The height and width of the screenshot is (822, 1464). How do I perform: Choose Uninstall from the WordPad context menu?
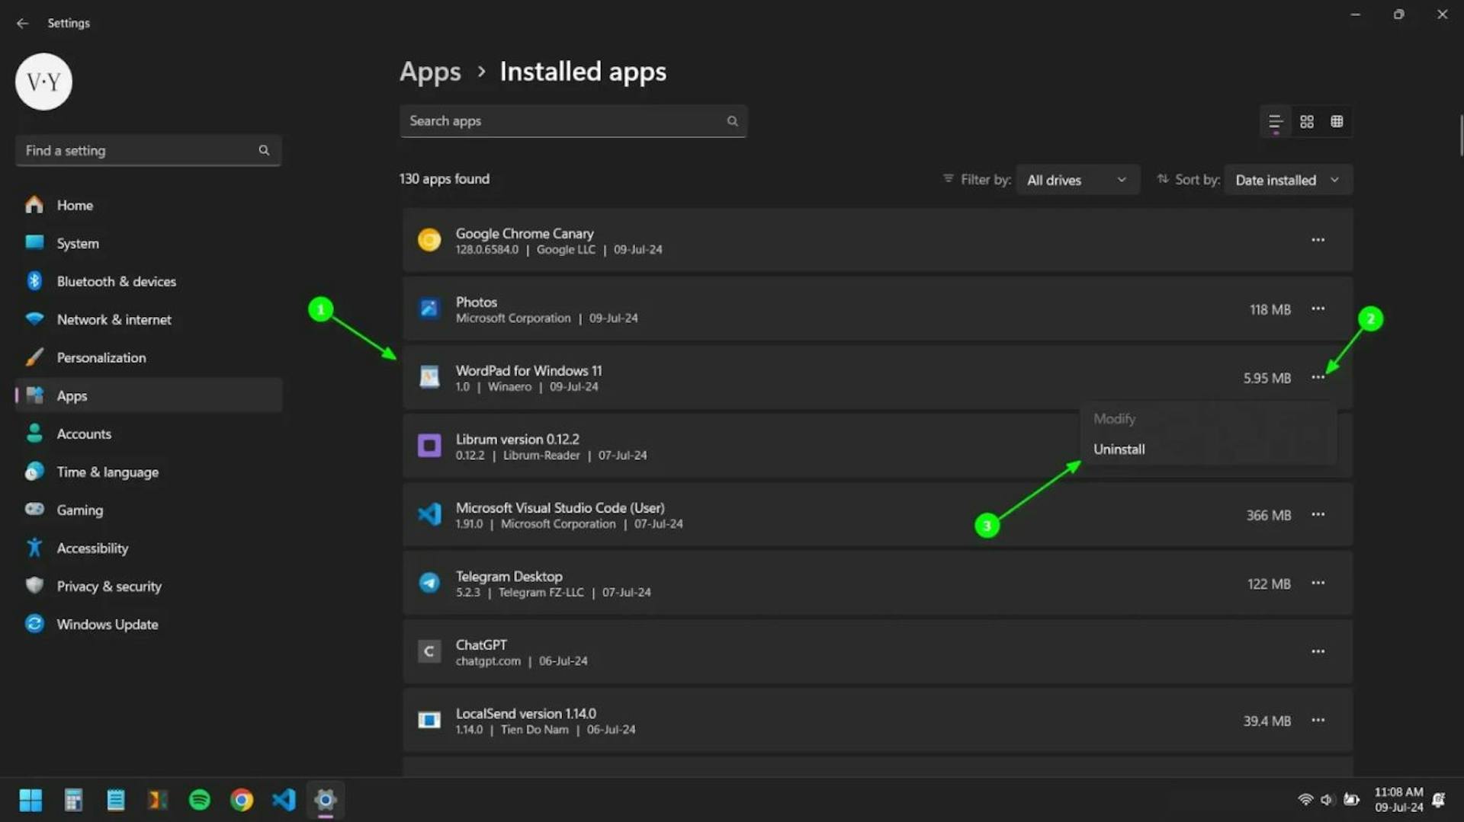(1119, 449)
